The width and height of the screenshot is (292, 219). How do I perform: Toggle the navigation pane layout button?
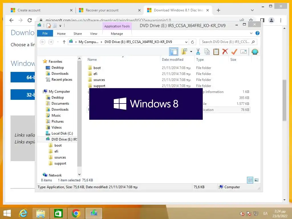[x=174, y=52]
